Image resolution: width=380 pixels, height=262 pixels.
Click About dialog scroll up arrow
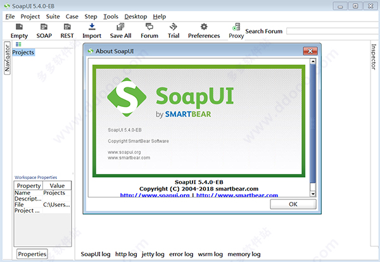[313, 61]
